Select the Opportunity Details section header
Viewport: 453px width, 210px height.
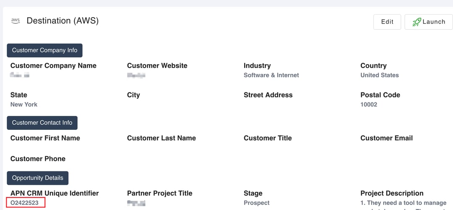[x=37, y=178]
